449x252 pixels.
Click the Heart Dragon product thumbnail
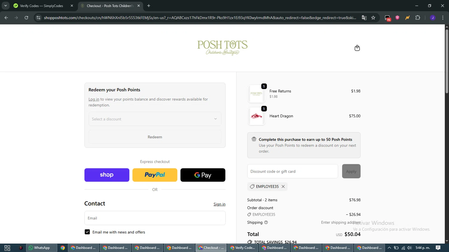[257, 116]
